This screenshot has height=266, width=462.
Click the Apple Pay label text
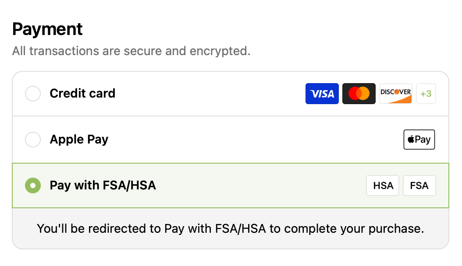(x=79, y=140)
